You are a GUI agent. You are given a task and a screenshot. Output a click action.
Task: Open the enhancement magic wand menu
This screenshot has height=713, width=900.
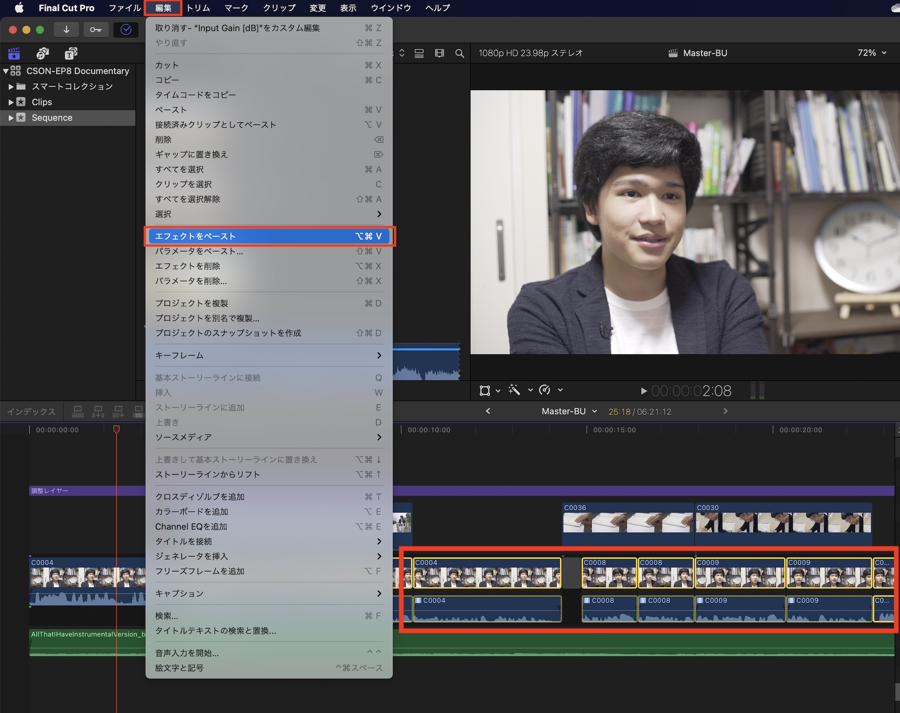tap(515, 390)
